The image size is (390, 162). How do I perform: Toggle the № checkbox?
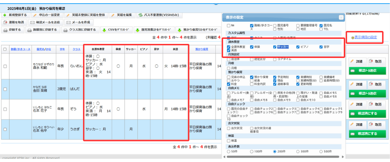click(228, 26)
